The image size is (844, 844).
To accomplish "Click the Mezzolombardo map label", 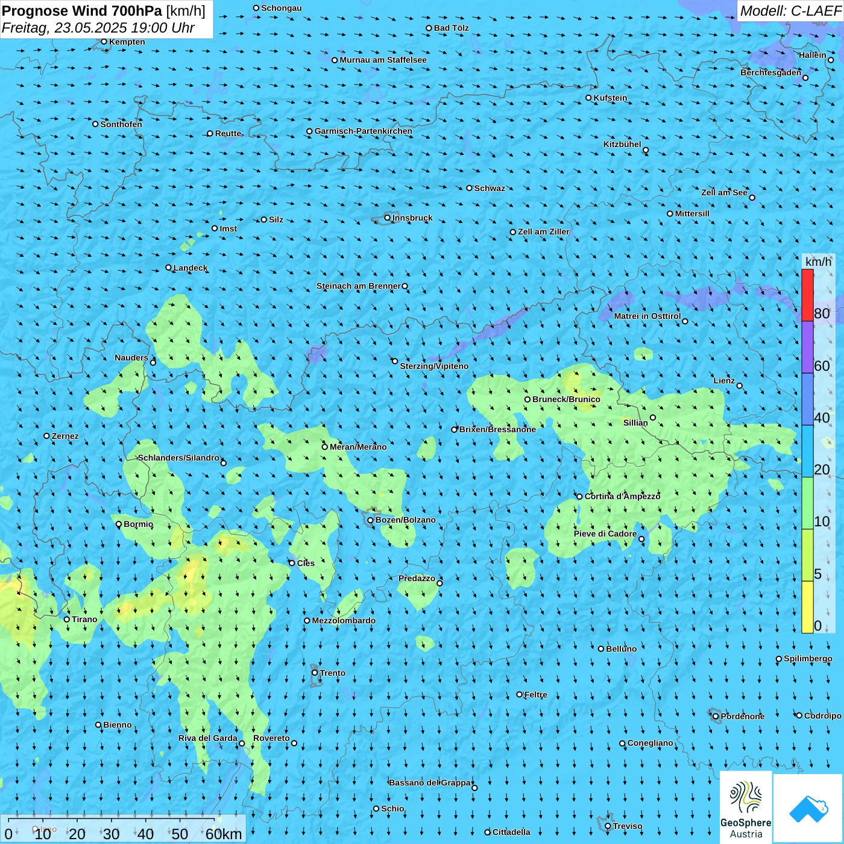I will click(344, 620).
